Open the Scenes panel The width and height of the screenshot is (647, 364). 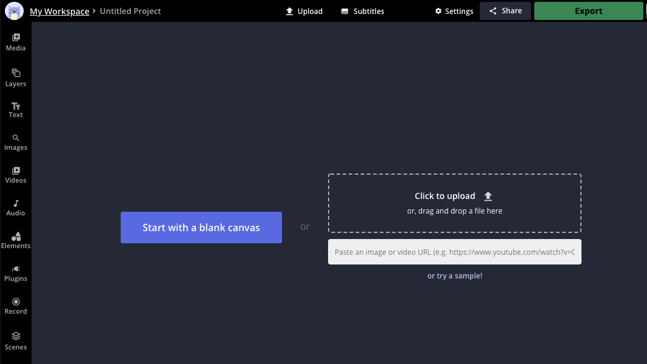click(x=15, y=341)
